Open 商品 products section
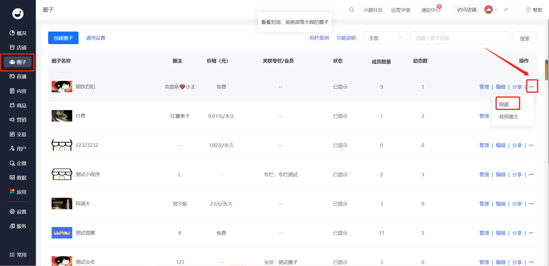This screenshot has height=266, width=549. pos(18,105)
